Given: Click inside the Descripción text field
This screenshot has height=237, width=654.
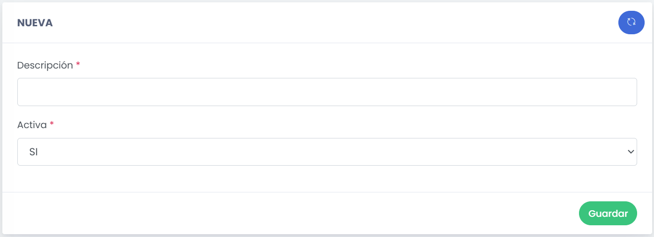Looking at the screenshot, I should point(327,92).
